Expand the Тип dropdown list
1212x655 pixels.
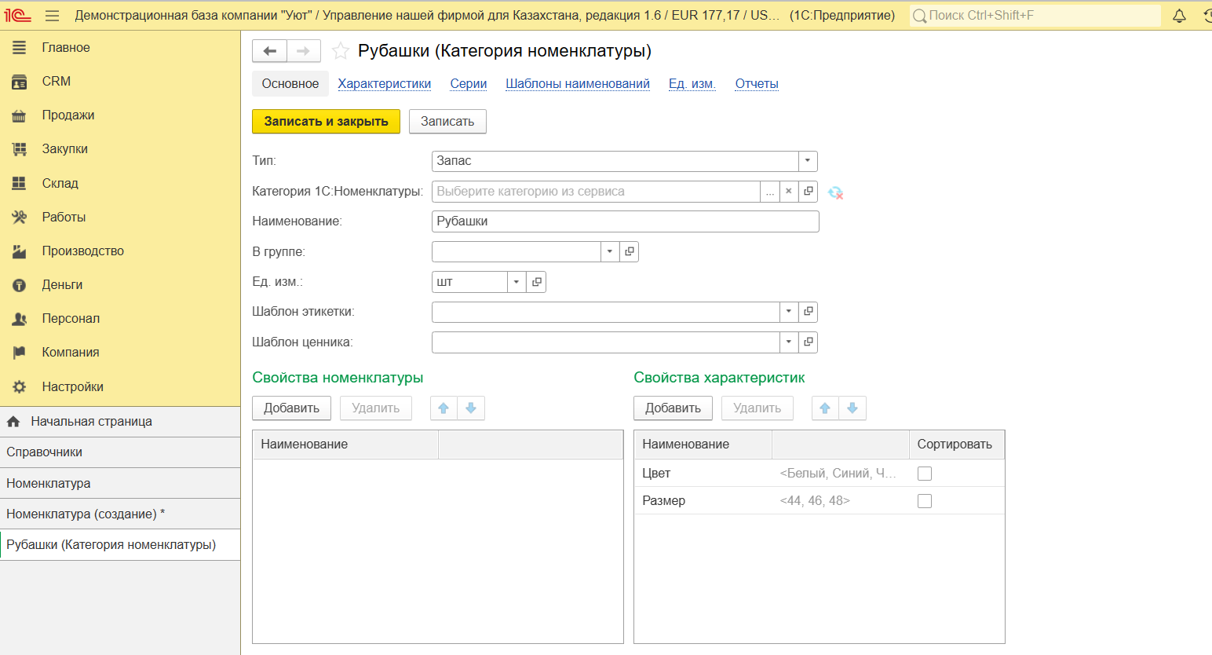pos(808,161)
